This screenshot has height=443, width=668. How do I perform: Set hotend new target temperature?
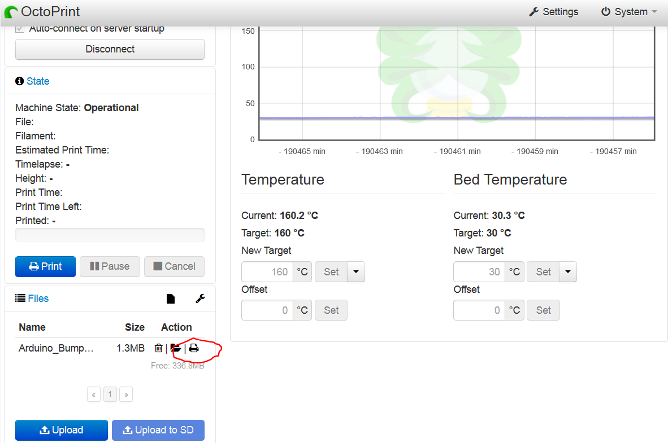(331, 272)
